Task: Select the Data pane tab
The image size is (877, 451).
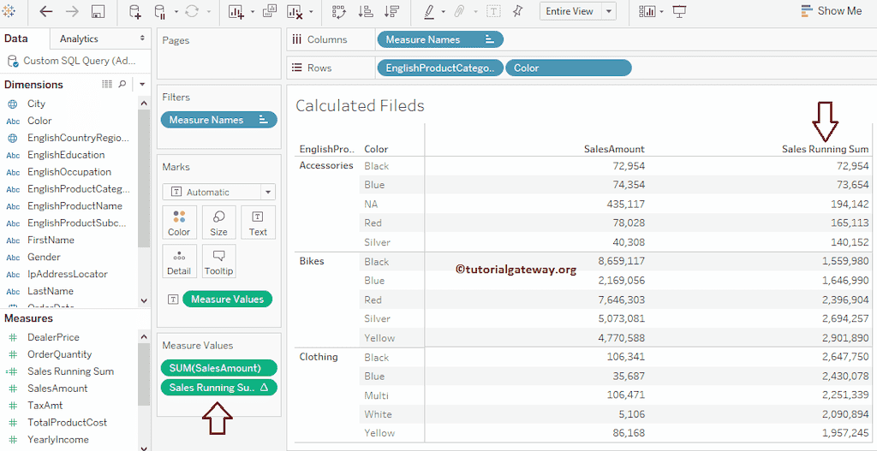Action: (x=16, y=39)
